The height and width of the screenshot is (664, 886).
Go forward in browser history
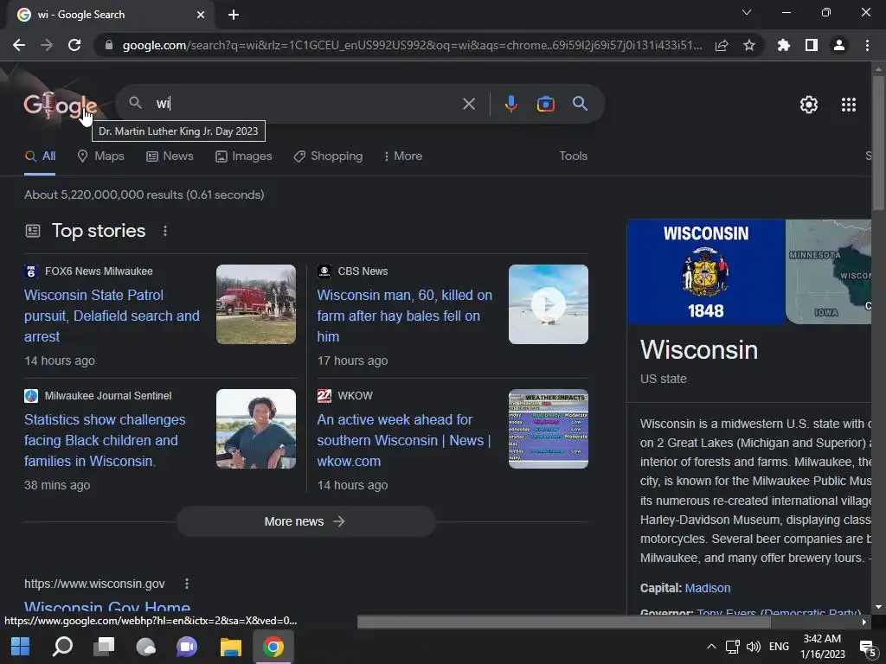point(47,45)
